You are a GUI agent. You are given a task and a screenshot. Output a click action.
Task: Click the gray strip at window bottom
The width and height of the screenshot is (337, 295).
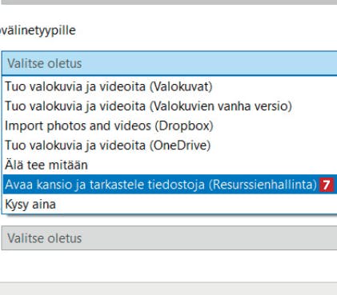tap(168, 289)
